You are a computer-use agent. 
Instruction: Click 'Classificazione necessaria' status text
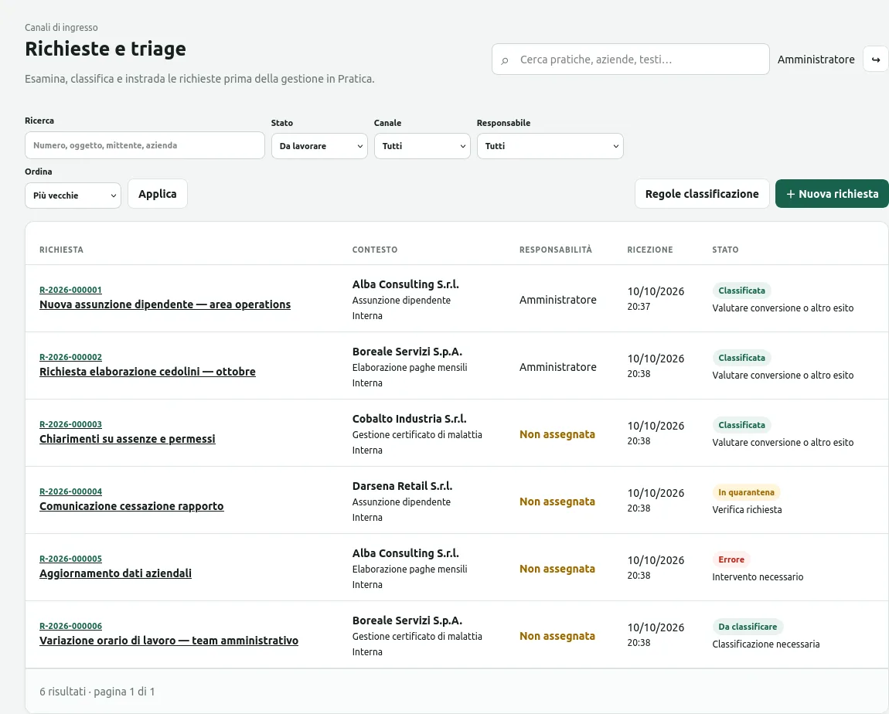[x=766, y=644]
